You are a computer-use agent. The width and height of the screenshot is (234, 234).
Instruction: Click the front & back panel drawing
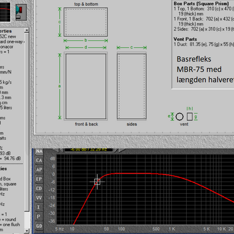[86, 86]
